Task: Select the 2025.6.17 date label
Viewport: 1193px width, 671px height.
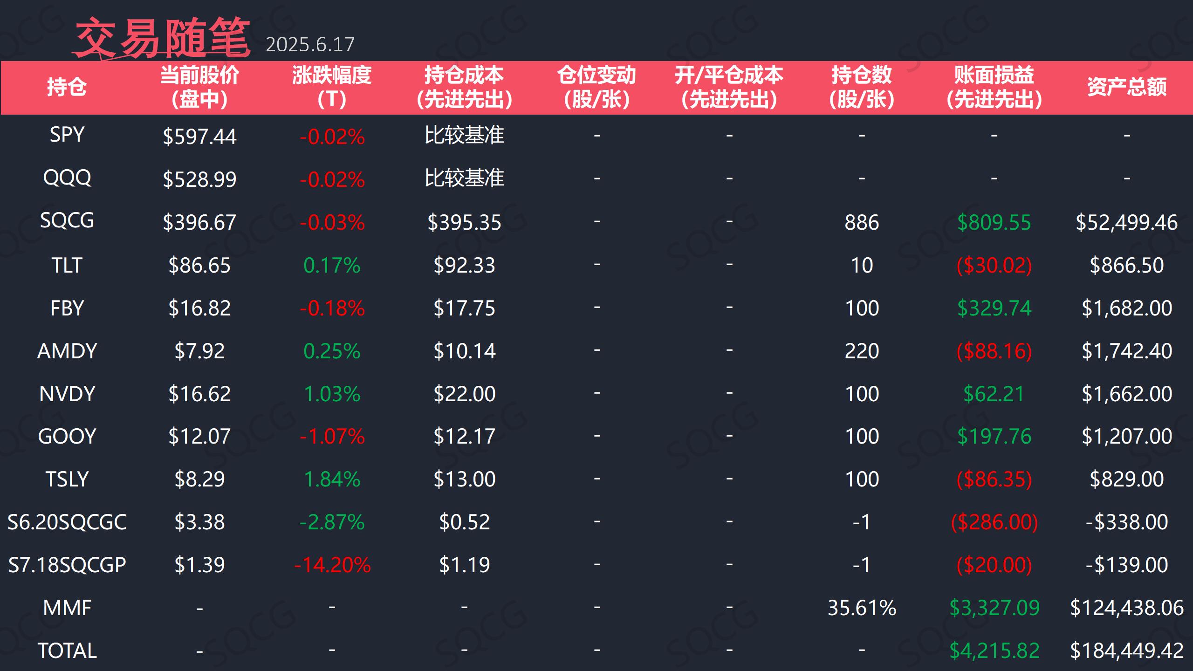Action: pos(310,45)
